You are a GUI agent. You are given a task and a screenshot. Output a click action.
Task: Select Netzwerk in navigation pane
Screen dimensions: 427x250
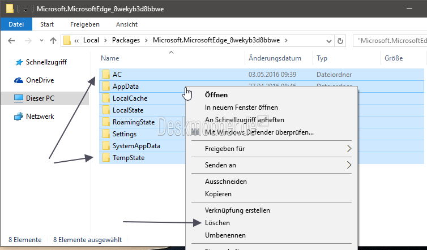click(x=40, y=117)
